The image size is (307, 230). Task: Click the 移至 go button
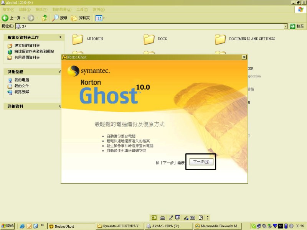297,26
